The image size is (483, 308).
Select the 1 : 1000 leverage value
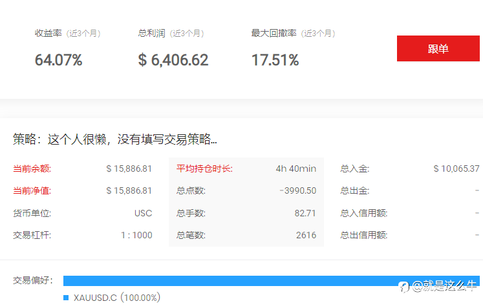click(x=136, y=236)
